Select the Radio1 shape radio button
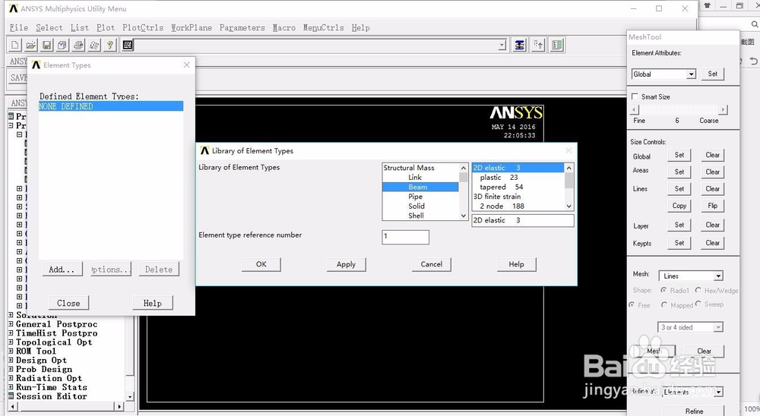This screenshot has height=416, width=760. click(664, 290)
